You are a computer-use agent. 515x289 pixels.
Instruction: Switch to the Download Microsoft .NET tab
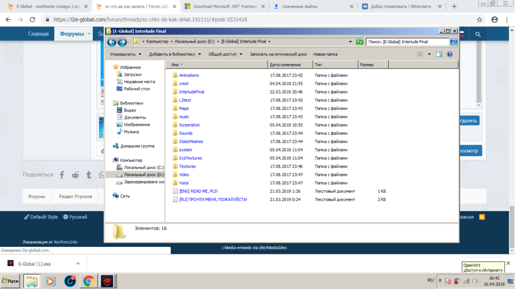(224, 7)
